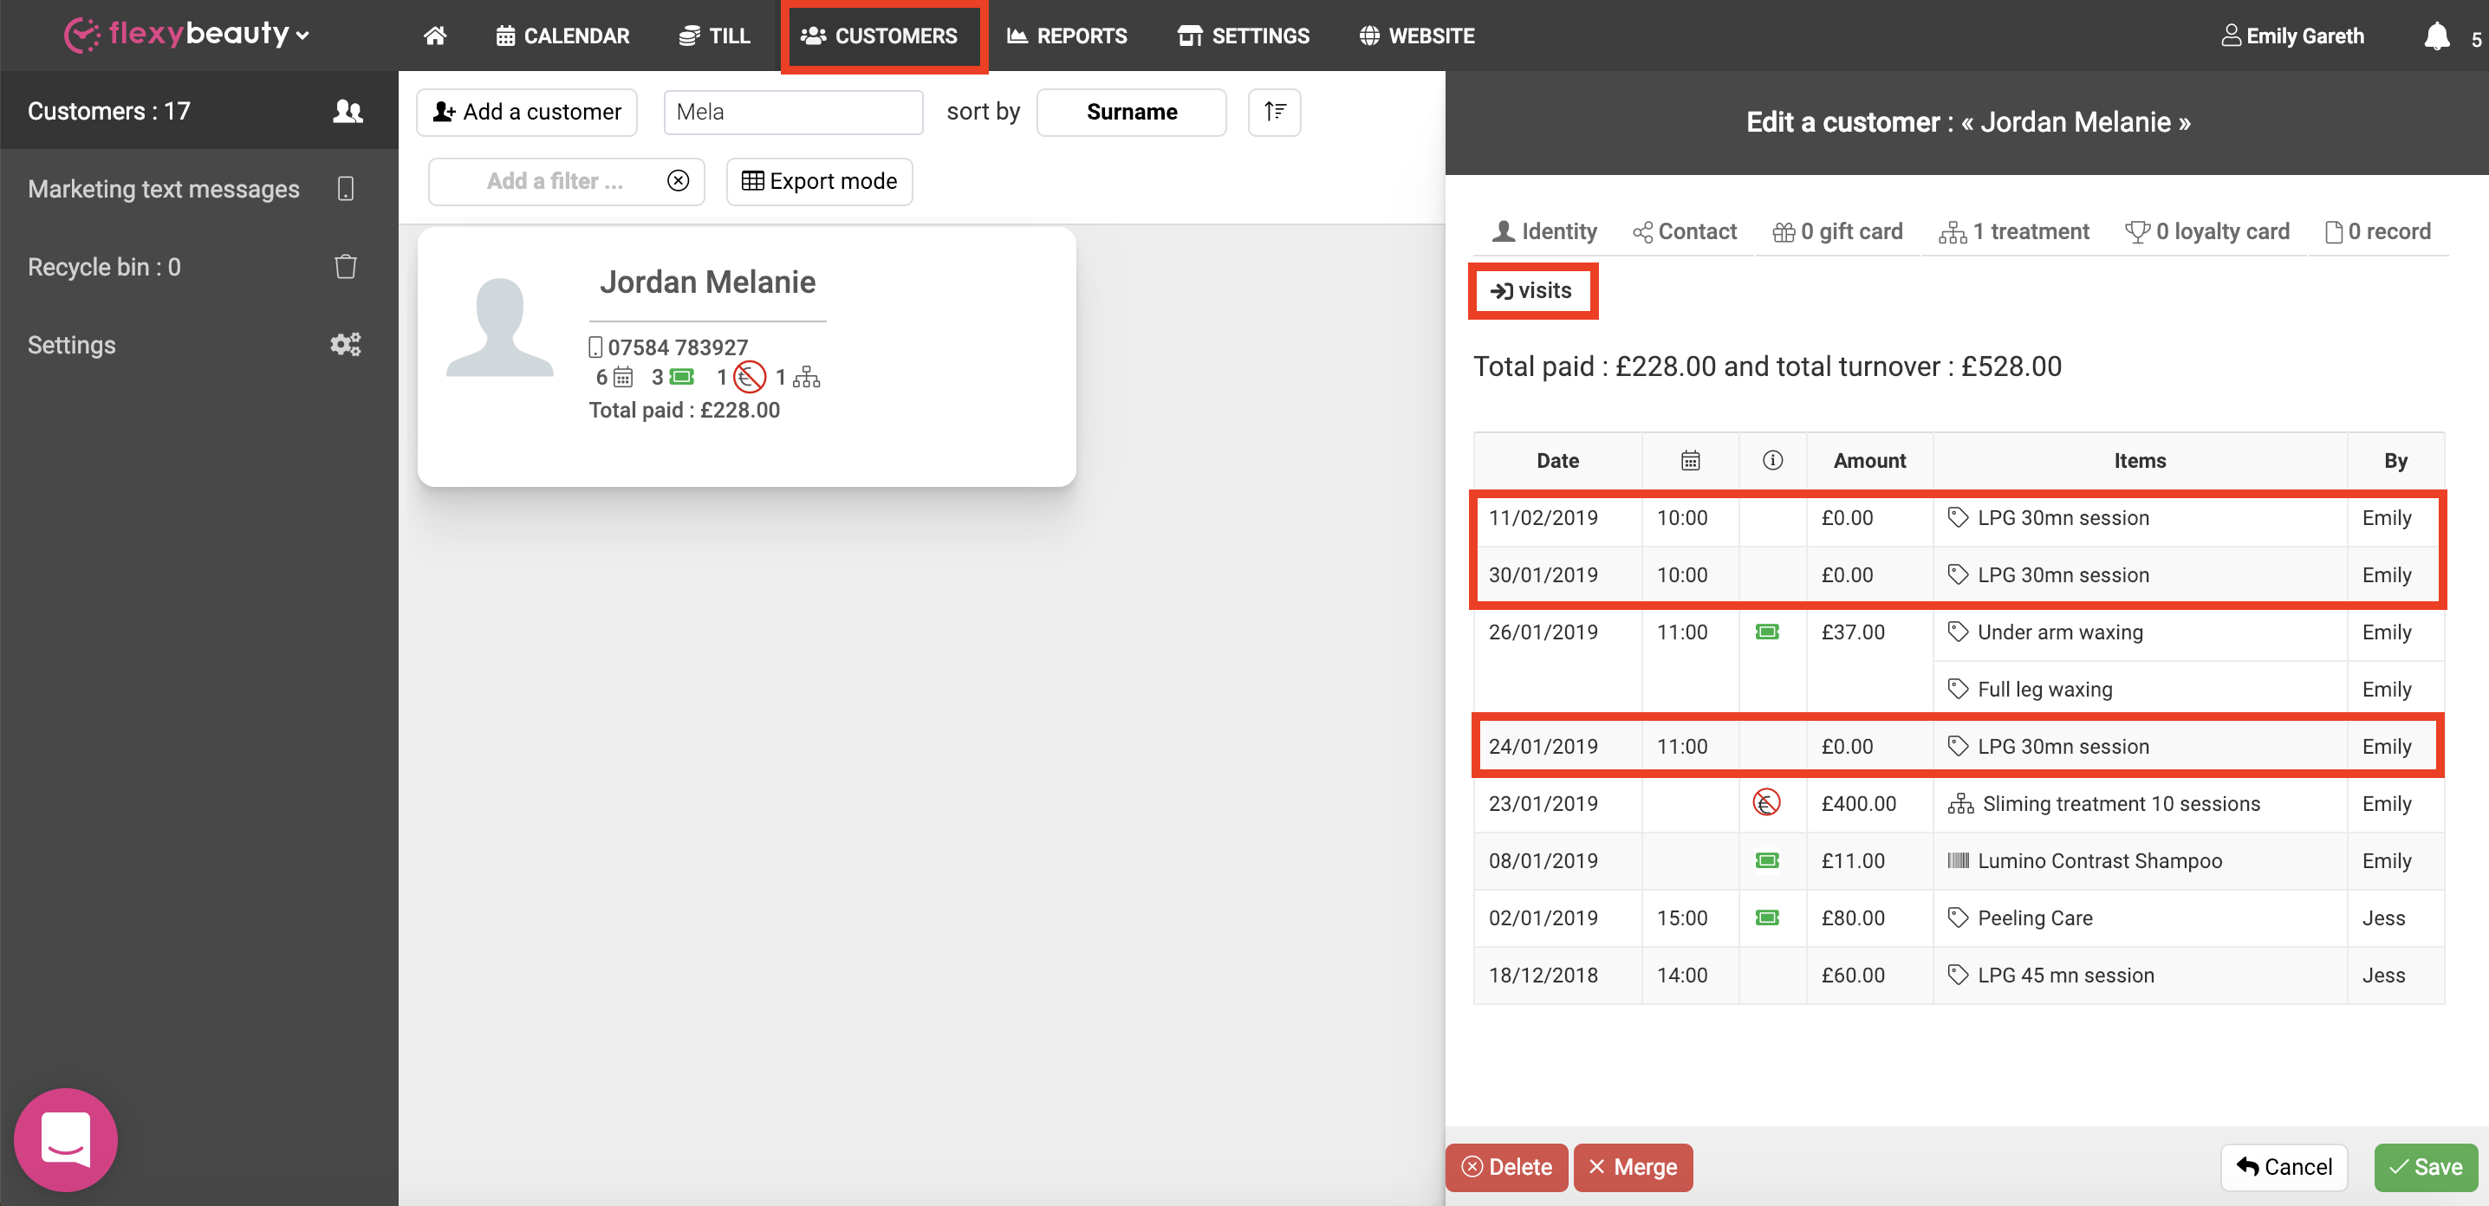This screenshot has height=1206, width=2489.
Task: Open the CUSTOMERS menu
Action: (x=880, y=36)
